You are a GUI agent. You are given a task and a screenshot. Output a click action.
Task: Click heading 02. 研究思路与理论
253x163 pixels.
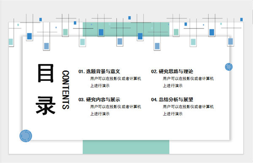172,71
